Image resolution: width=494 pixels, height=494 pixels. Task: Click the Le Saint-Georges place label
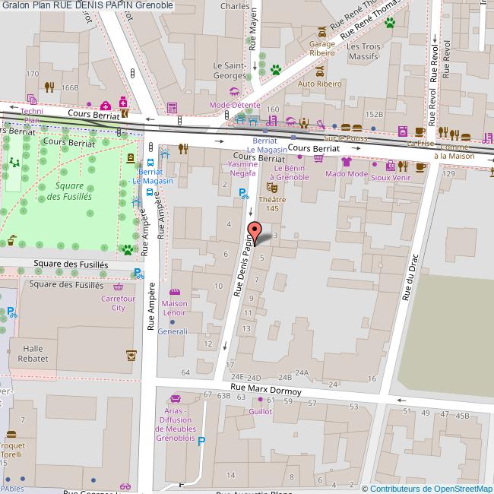coord(228,71)
